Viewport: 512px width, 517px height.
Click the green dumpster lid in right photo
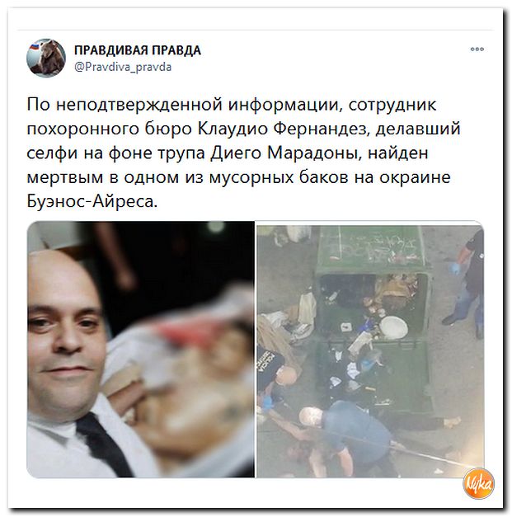(x=369, y=247)
